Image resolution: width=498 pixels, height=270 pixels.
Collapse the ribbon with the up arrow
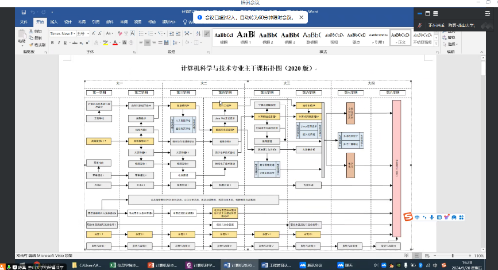tap(482, 52)
